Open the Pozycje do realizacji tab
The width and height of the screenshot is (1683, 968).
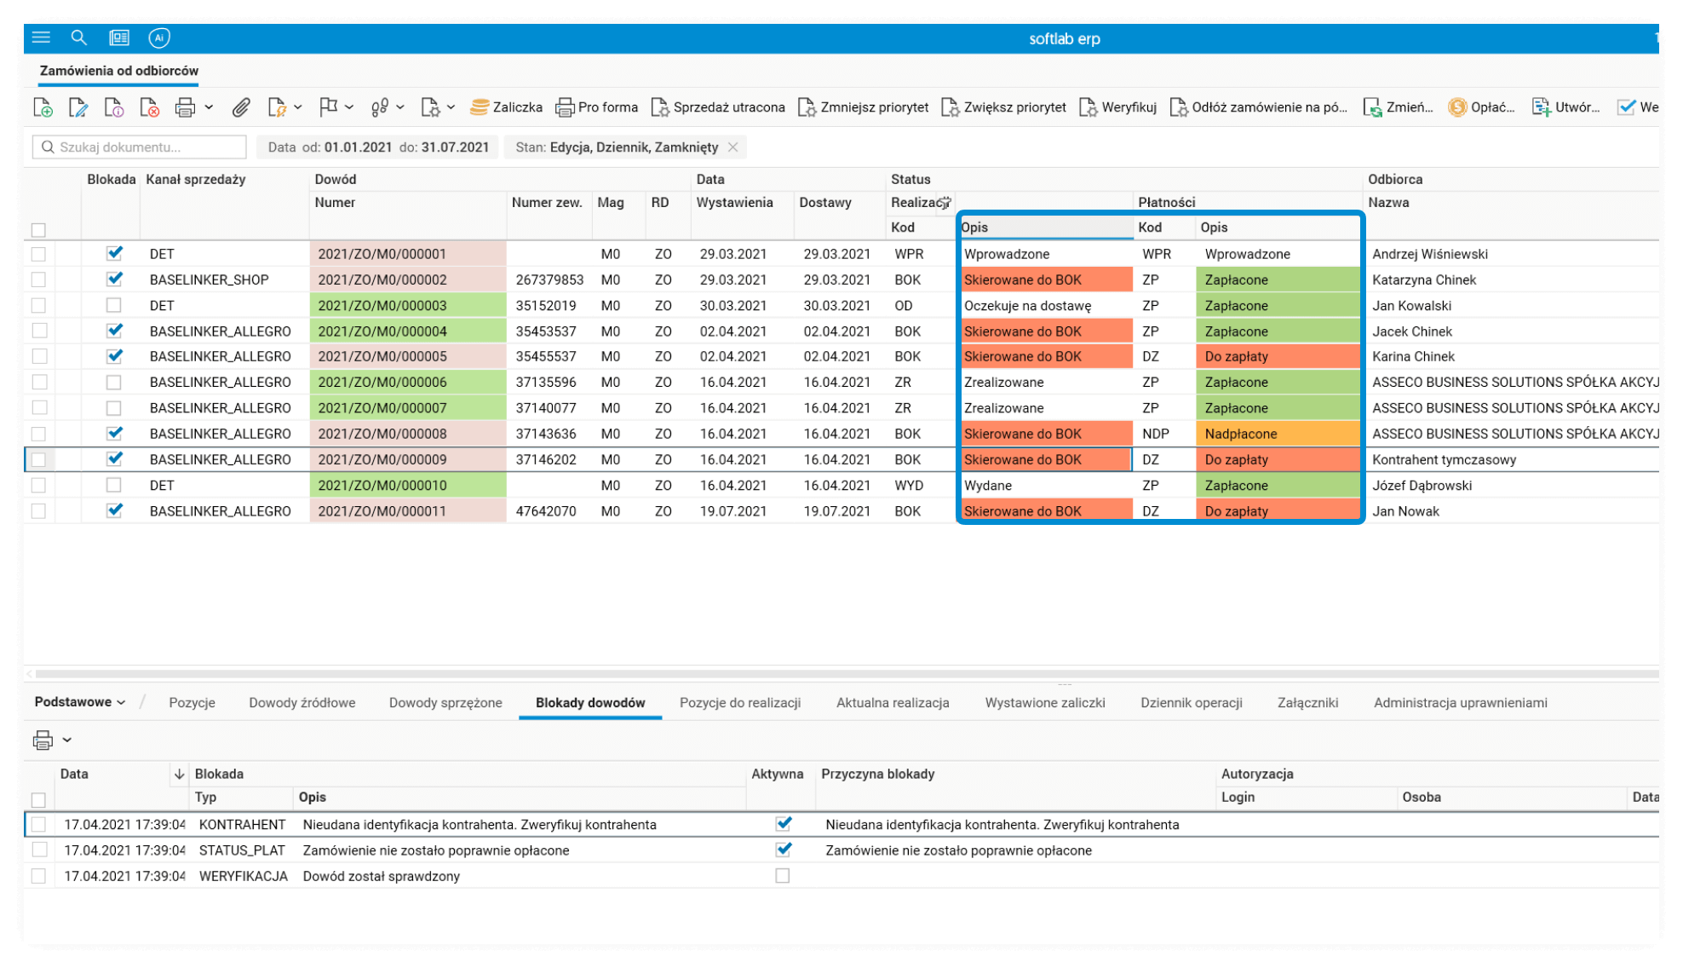[x=739, y=702]
